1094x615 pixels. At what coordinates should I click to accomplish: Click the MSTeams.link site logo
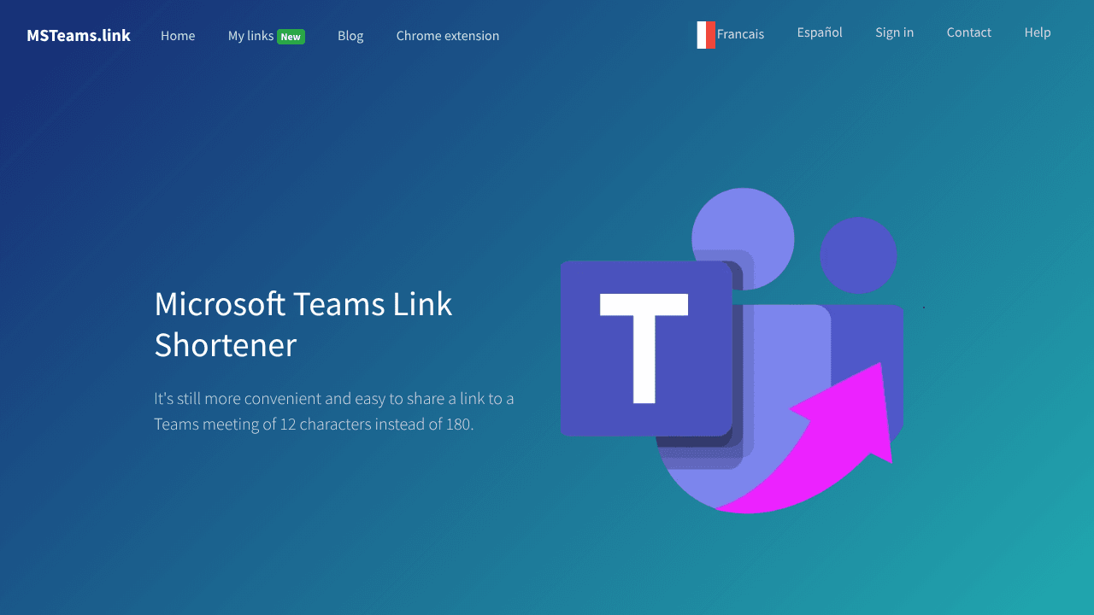tap(79, 35)
